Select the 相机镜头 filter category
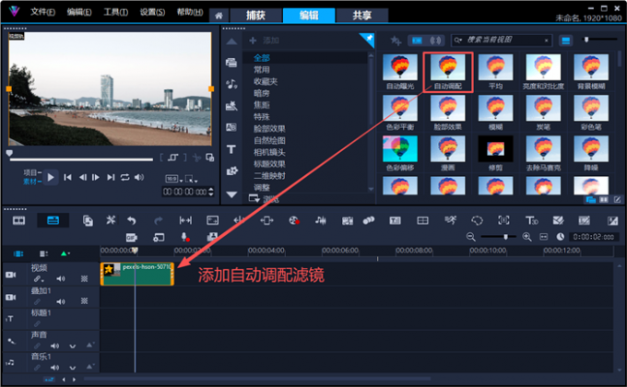This screenshot has height=387, width=627. click(269, 152)
